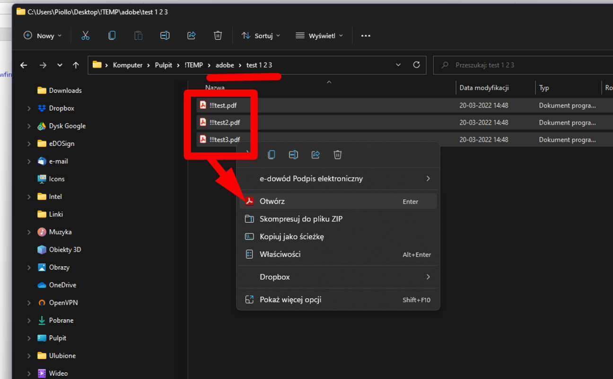613x379 pixels.
Task: Click the Copy icon in top toolbar
Action: 112,36
